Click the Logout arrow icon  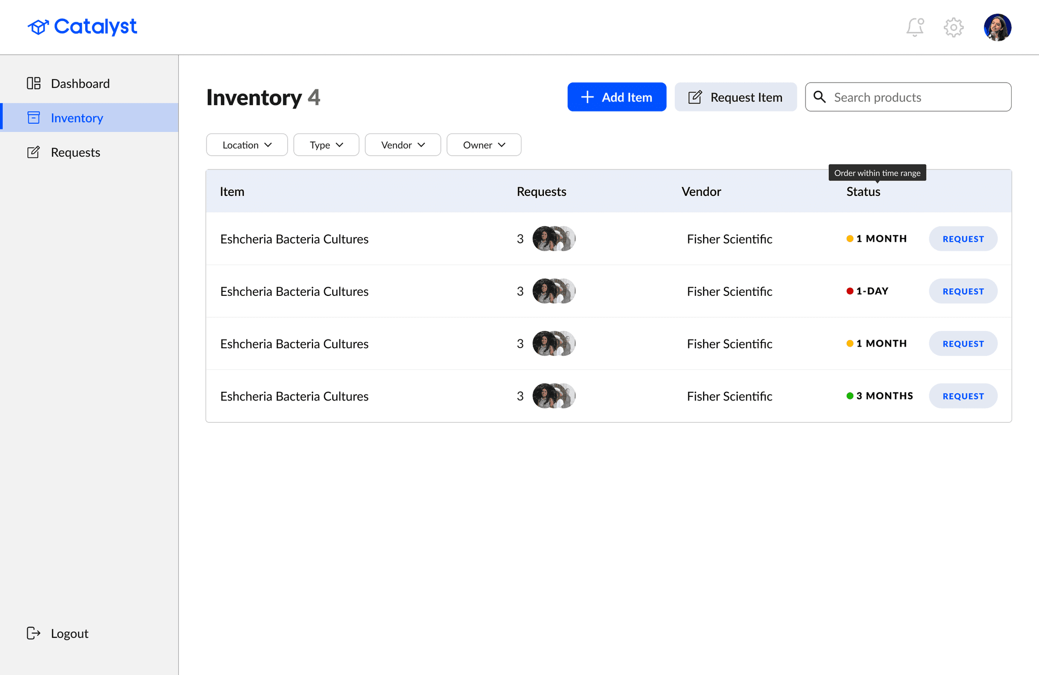[x=33, y=633]
